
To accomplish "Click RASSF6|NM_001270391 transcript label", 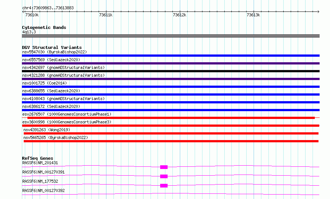I will [43, 172].
